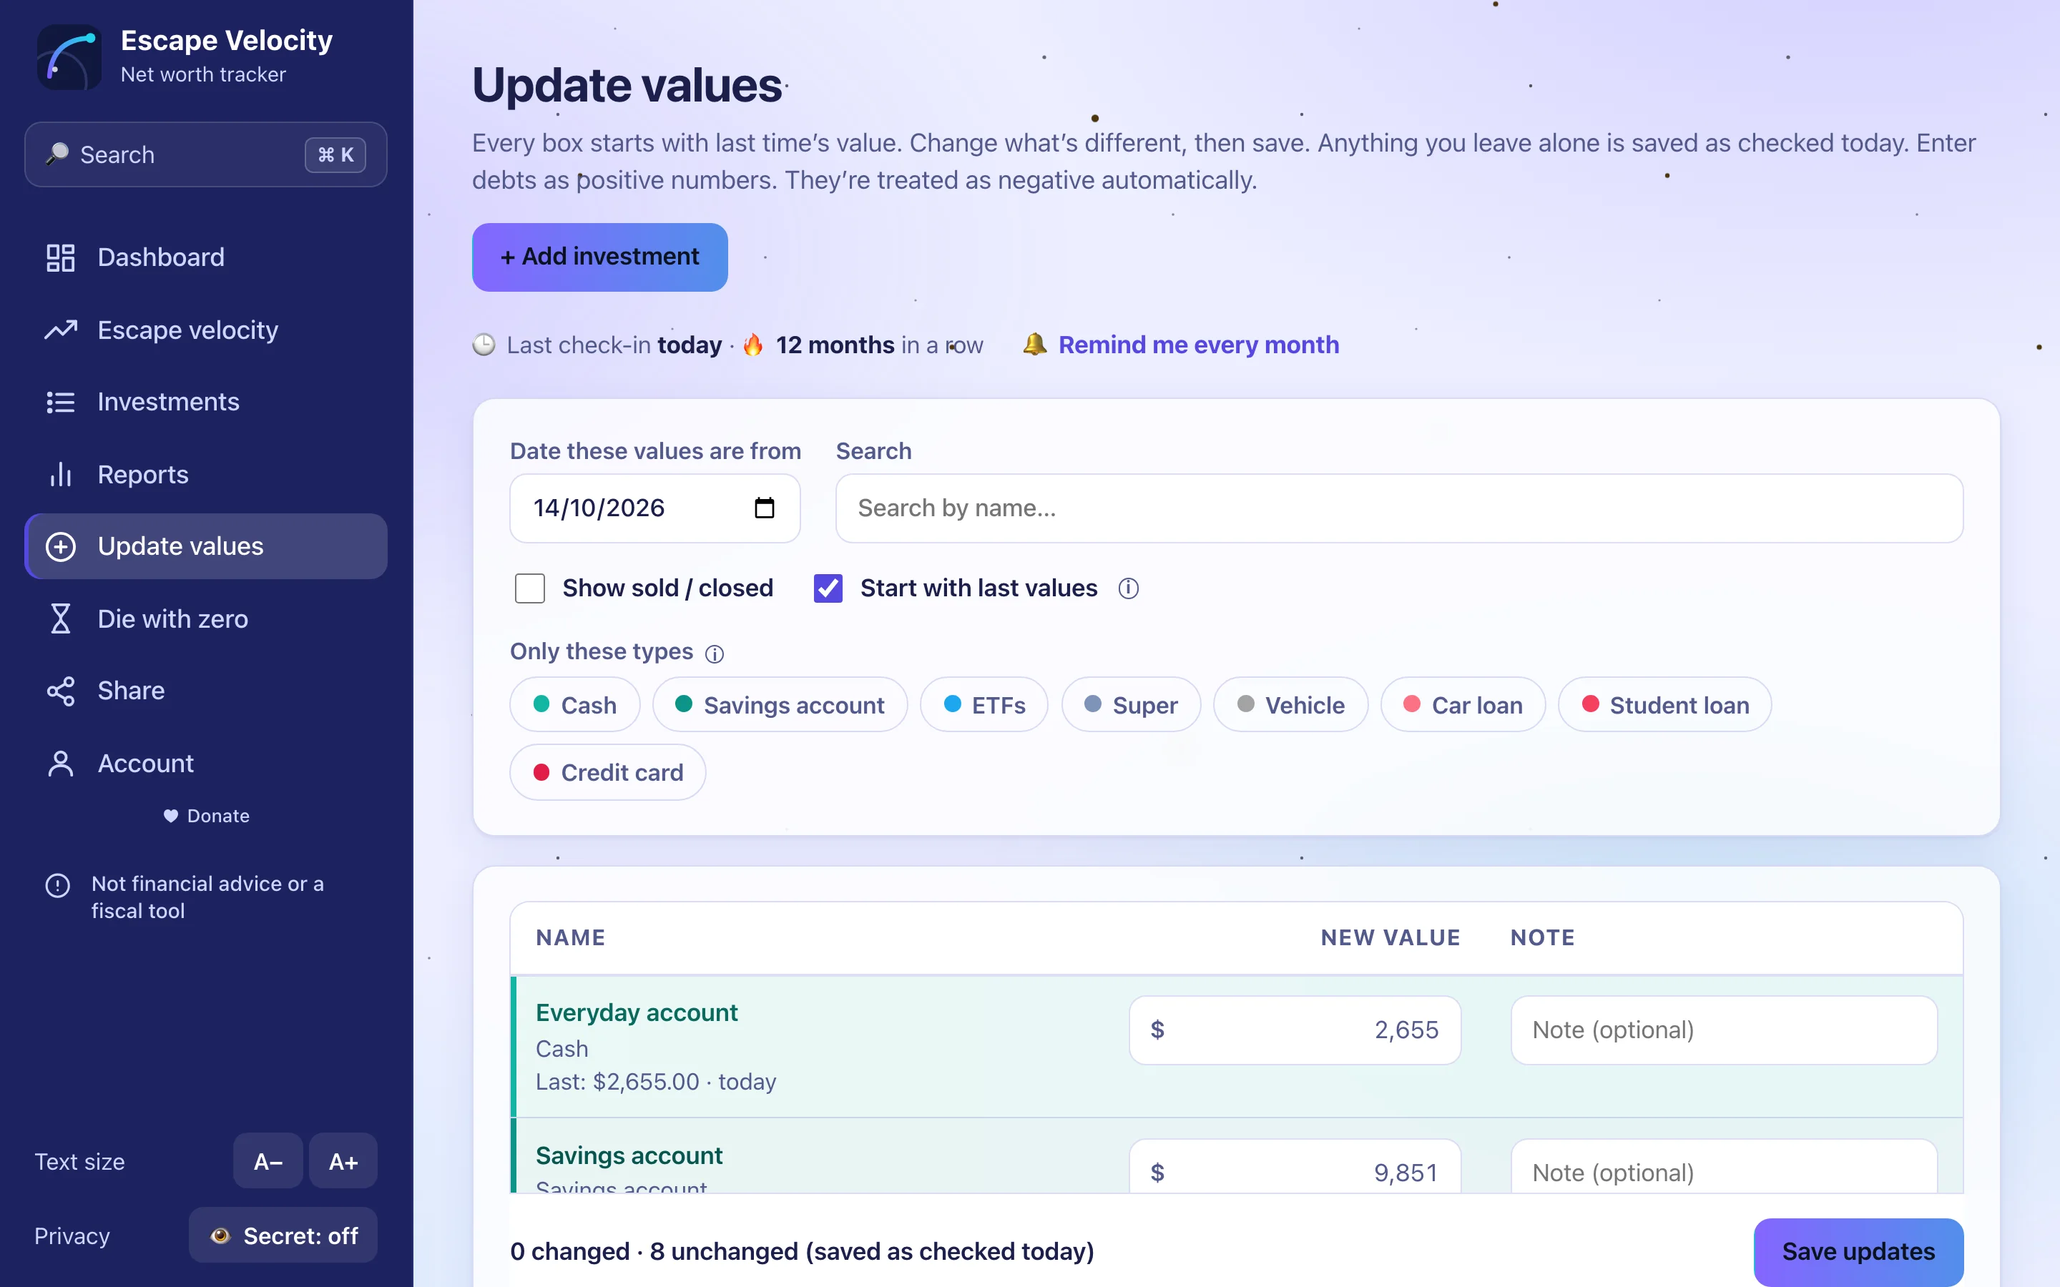This screenshot has height=1287, width=2060.
Task: Open the Share page
Action: [205, 690]
